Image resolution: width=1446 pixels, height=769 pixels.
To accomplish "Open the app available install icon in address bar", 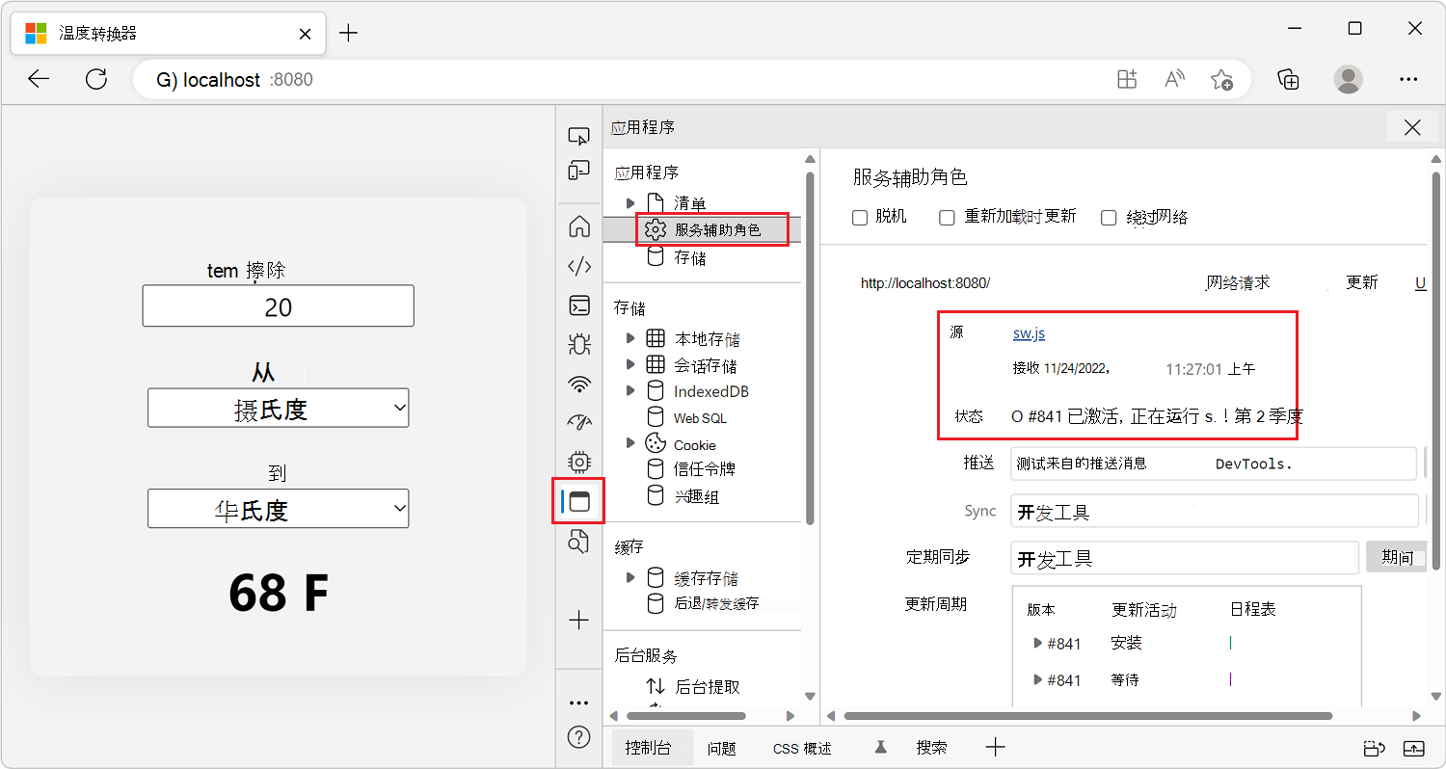I will (x=1127, y=79).
